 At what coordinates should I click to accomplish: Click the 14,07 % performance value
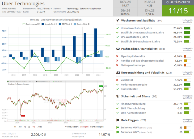point(104,134)
